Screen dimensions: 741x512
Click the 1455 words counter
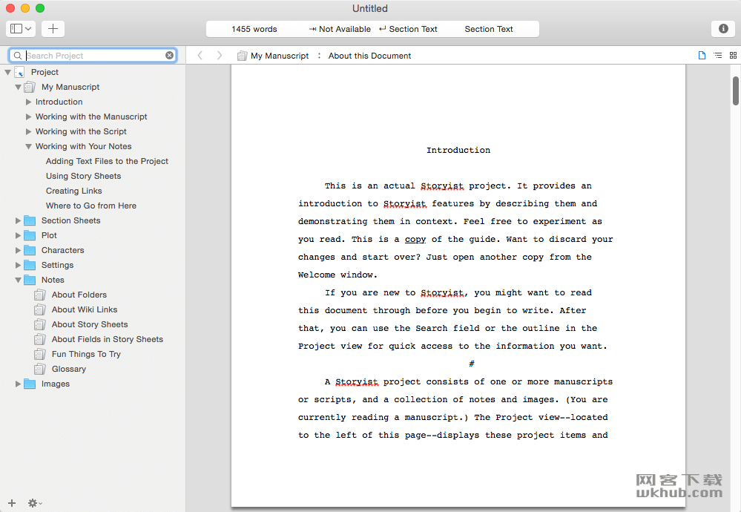tap(254, 29)
